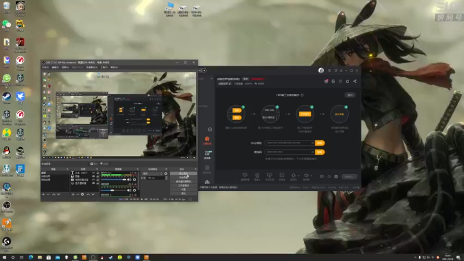Pop out the Sources dock panel
The width and height of the screenshot is (464, 261).
pyautogui.click(x=97, y=169)
